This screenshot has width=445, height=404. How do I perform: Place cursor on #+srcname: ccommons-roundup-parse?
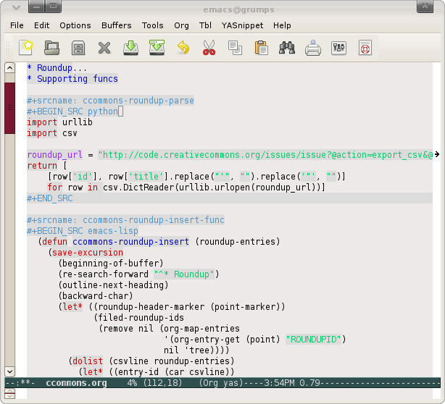click(x=110, y=101)
